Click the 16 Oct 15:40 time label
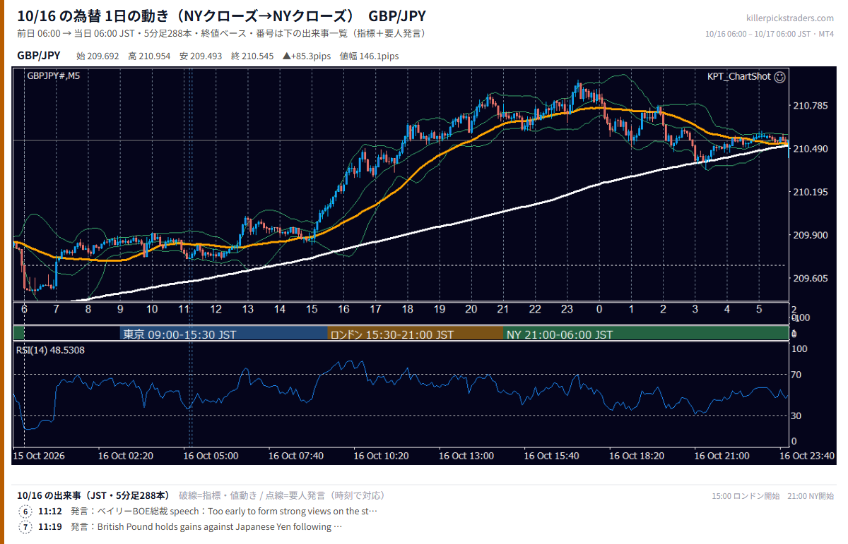848x544 pixels. (552, 456)
